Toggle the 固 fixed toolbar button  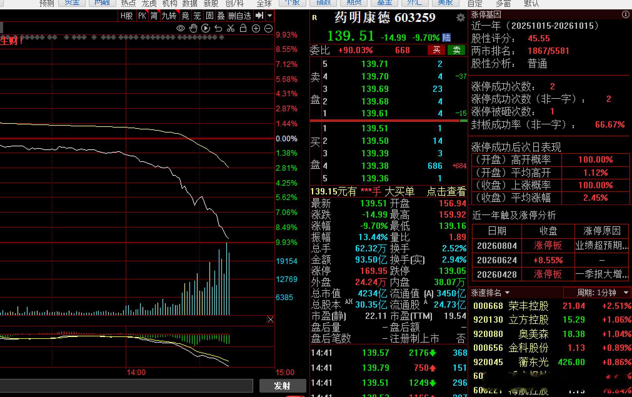[209, 16]
